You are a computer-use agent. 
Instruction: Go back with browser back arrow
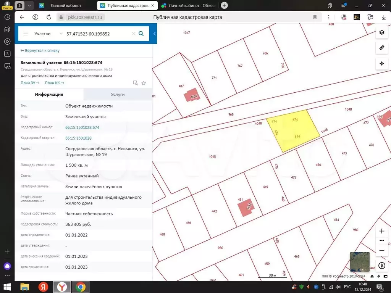click(22, 17)
